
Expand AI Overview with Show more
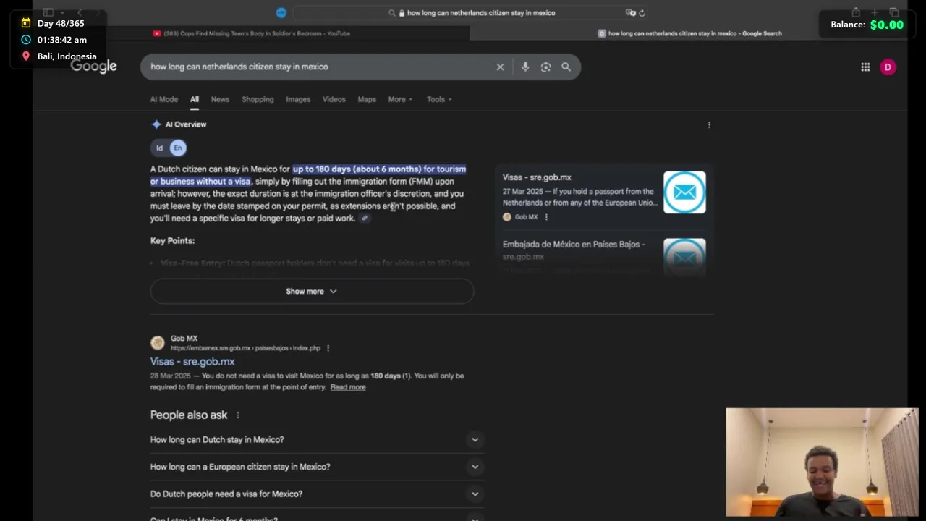[x=312, y=291]
